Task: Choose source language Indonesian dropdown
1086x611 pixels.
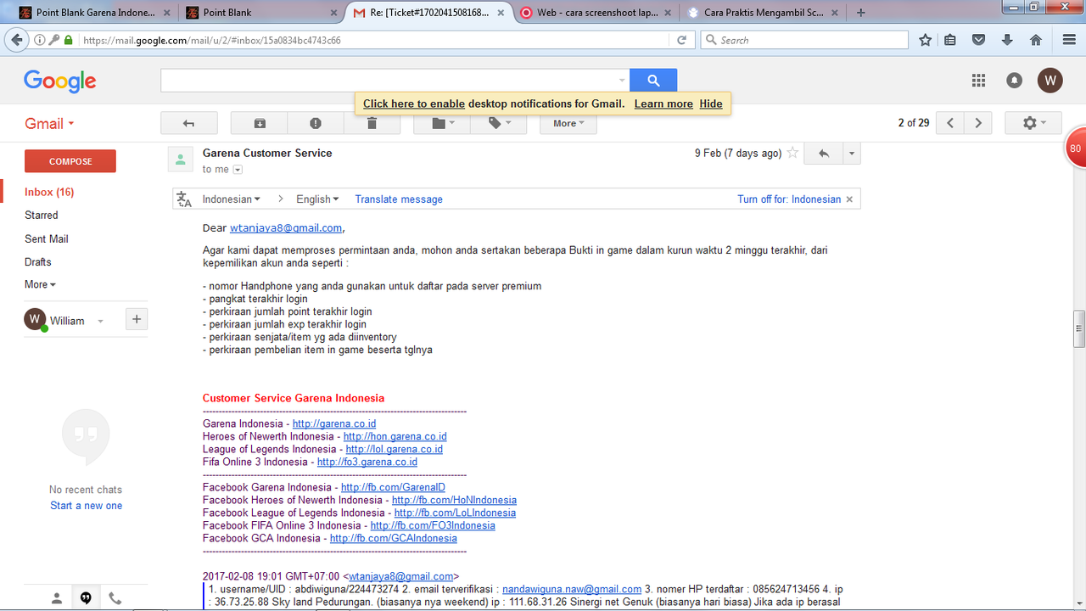Action: coord(232,199)
